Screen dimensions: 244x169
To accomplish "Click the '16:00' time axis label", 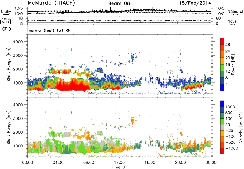I will (150, 163).
